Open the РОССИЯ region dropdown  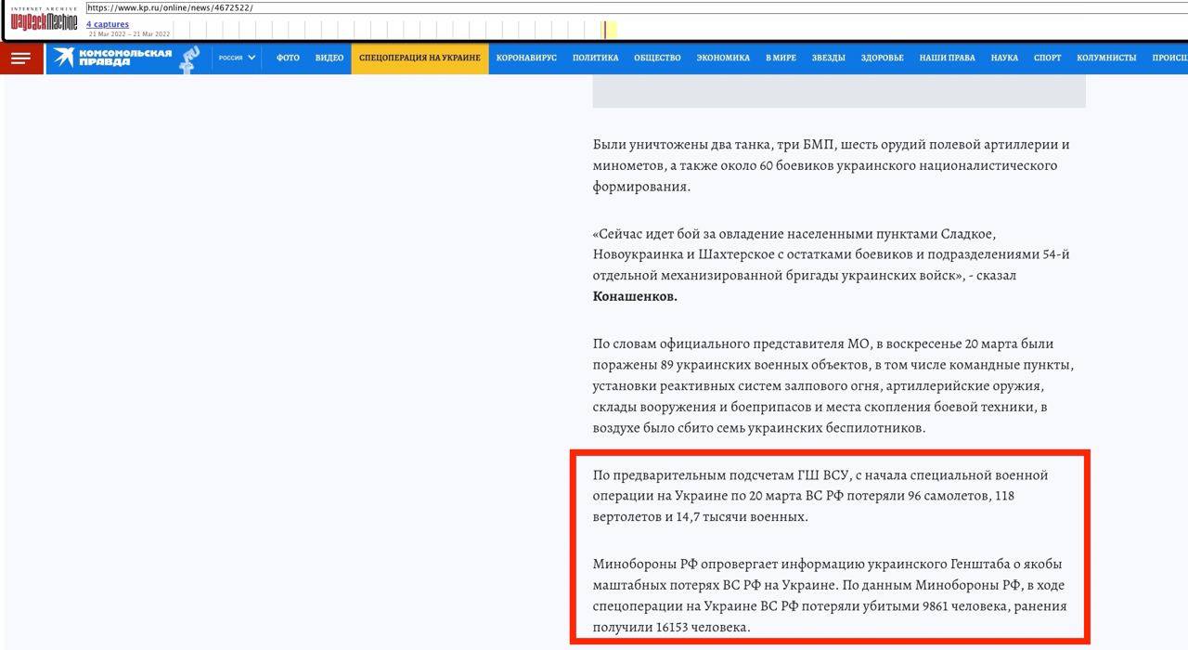coord(236,57)
